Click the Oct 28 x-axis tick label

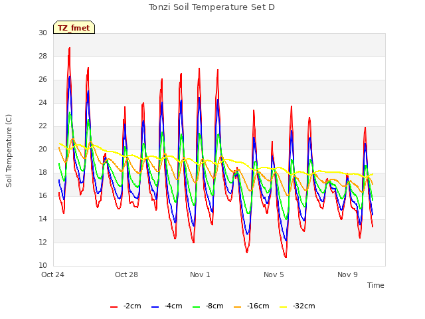coord(126,274)
